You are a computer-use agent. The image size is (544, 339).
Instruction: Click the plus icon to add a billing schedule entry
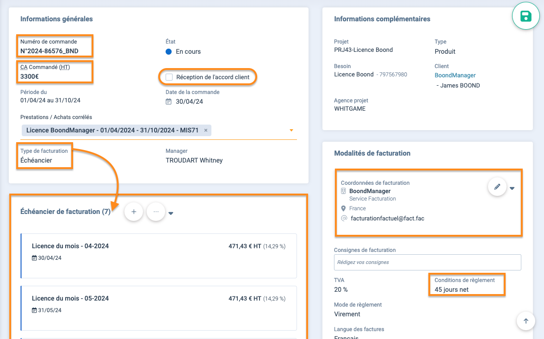click(134, 212)
